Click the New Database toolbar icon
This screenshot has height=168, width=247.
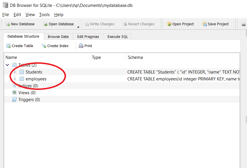7,24
